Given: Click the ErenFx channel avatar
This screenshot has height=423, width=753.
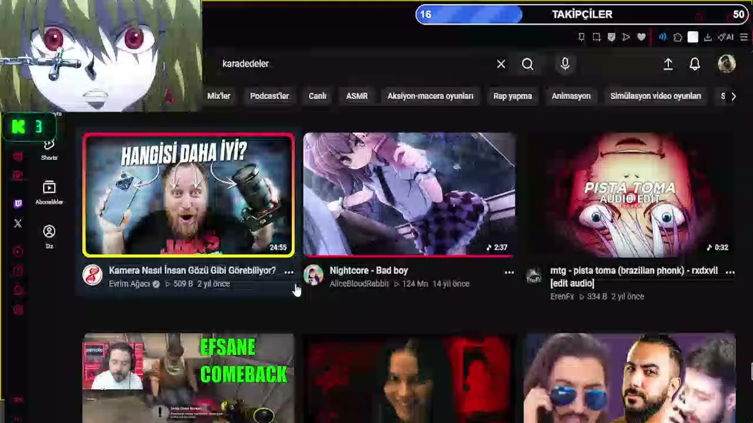Looking at the screenshot, I should (534, 275).
